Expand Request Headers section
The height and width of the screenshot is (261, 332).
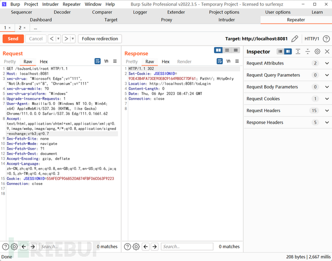[x=288, y=111]
